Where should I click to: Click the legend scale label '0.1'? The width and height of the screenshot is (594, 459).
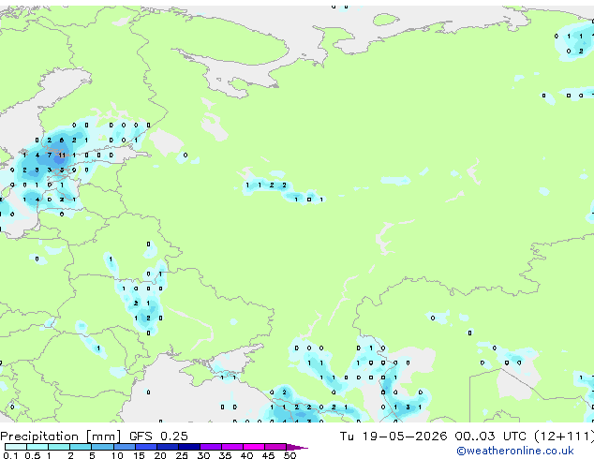coord(11,455)
